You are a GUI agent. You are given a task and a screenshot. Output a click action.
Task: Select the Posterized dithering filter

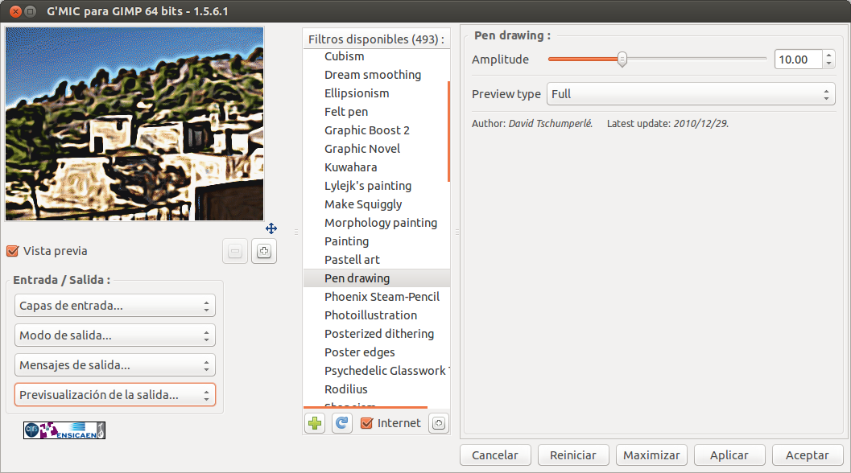click(375, 334)
